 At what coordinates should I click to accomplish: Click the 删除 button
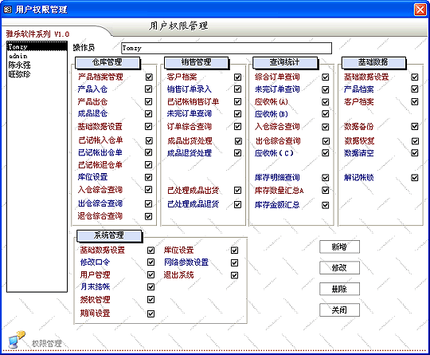(339, 289)
